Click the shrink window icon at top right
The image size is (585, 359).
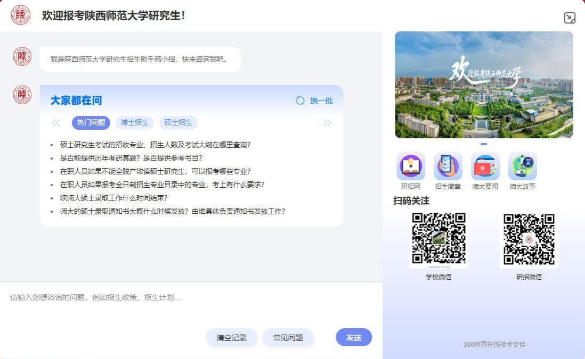coord(570,18)
